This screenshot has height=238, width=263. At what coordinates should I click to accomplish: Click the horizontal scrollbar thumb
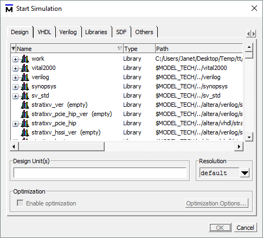[x=61, y=146]
